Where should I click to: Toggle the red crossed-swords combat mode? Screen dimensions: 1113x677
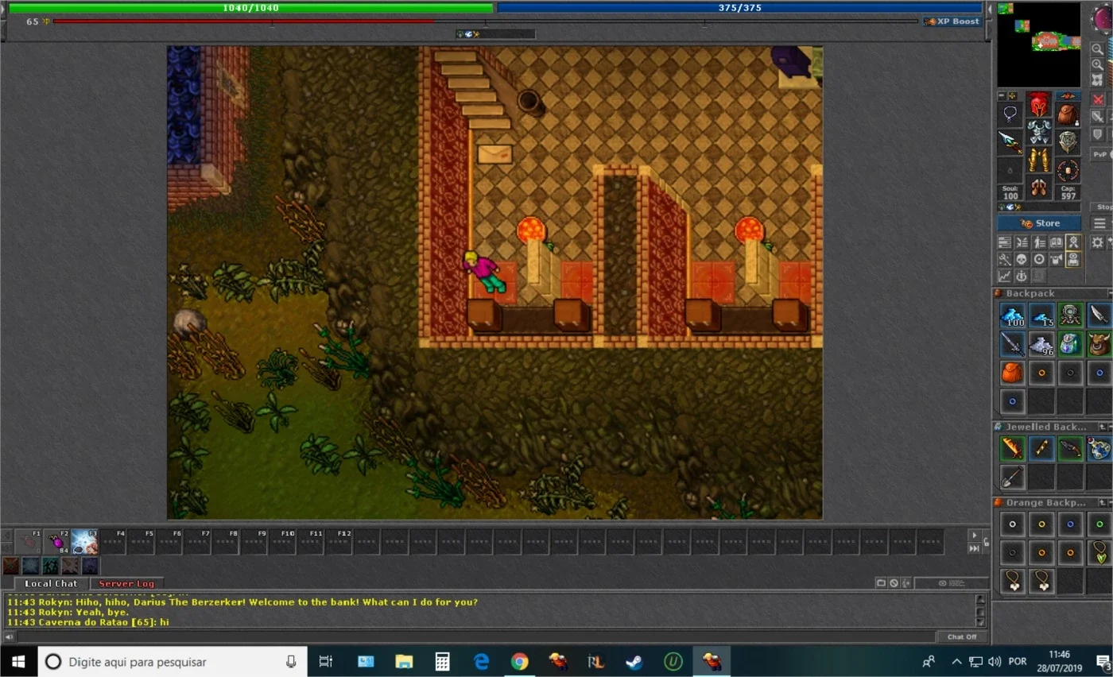click(x=1098, y=99)
